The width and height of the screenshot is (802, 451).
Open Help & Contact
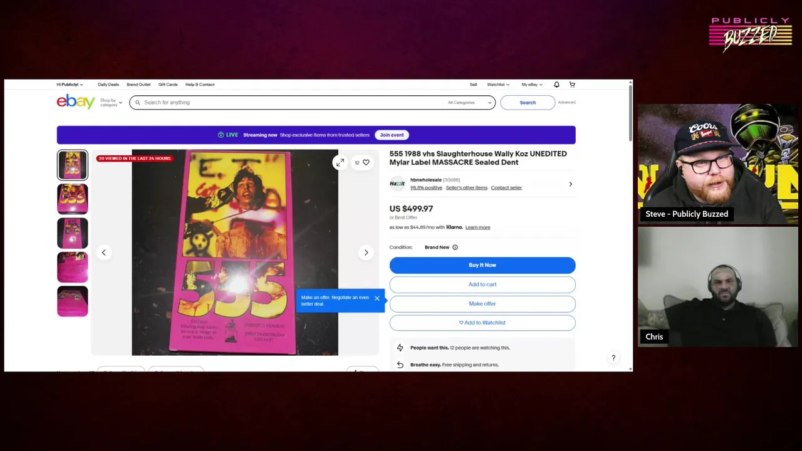click(200, 85)
